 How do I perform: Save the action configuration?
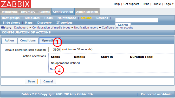(31, 81)
